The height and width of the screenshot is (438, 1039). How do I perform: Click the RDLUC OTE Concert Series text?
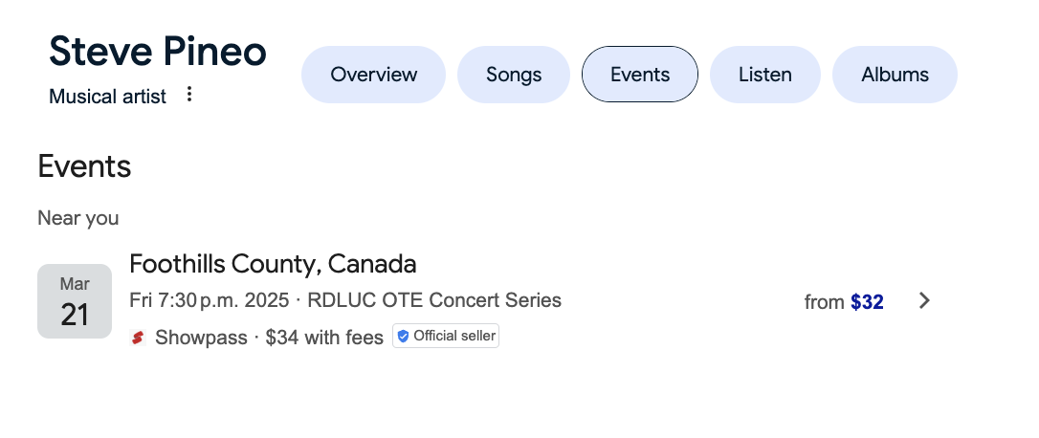pyautogui.click(x=434, y=300)
